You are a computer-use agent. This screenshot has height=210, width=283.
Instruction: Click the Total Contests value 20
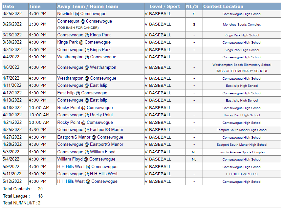[x=40, y=189]
